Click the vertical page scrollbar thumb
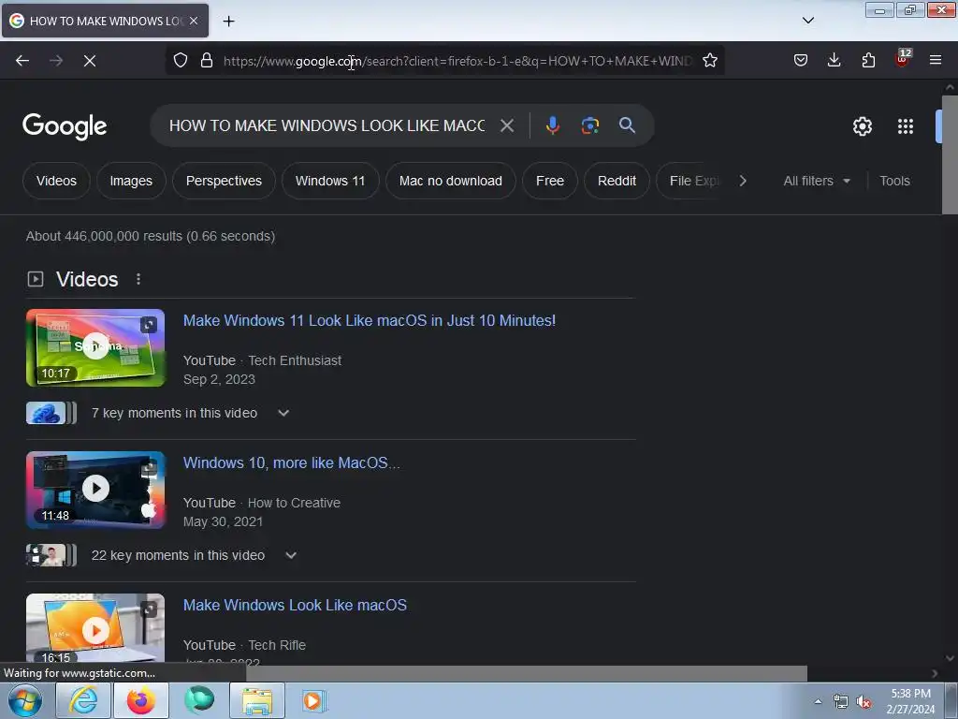 [x=950, y=154]
